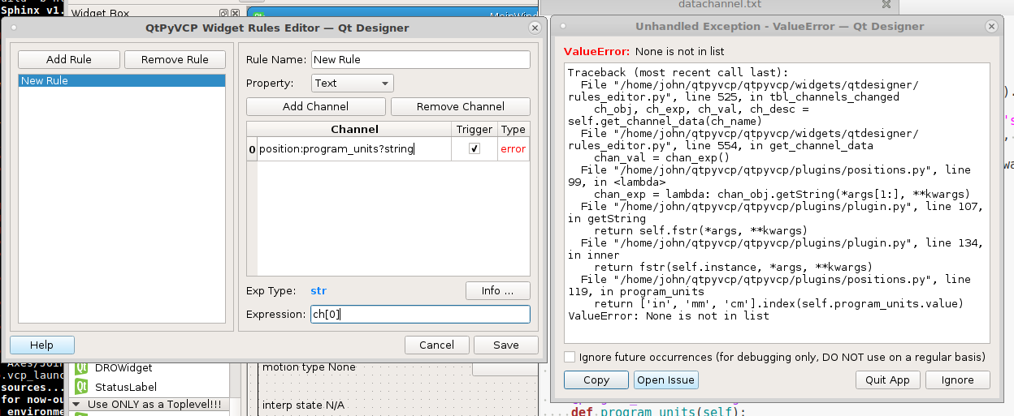The width and height of the screenshot is (1014, 416).
Task: Float the Widget Box dock panel
Action: pyautogui.click(x=224, y=14)
